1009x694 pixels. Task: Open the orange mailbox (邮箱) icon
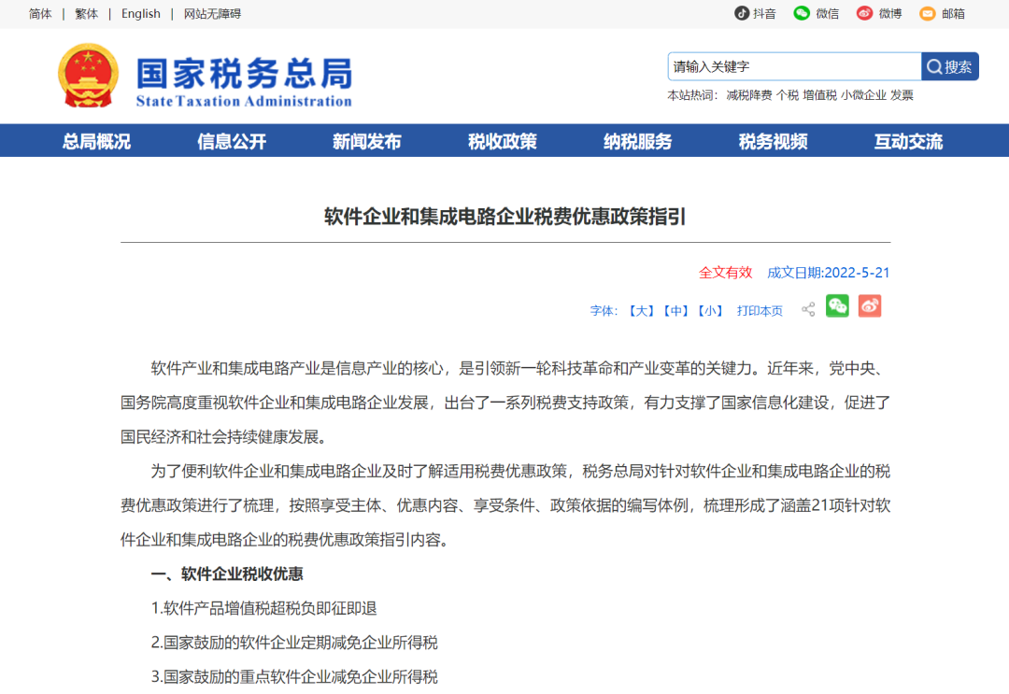click(x=928, y=13)
